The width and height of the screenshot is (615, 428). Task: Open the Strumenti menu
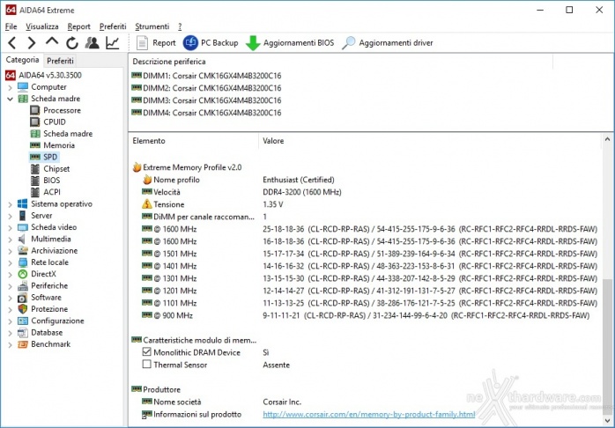tap(152, 26)
